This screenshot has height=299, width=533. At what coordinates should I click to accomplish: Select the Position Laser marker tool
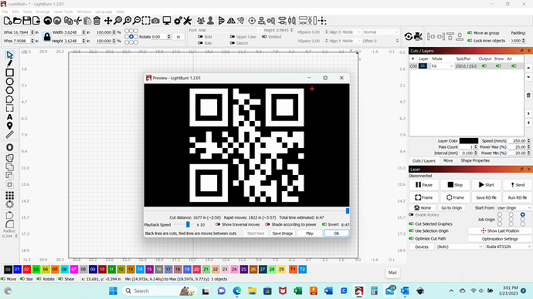pyautogui.click(x=9, y=126)
